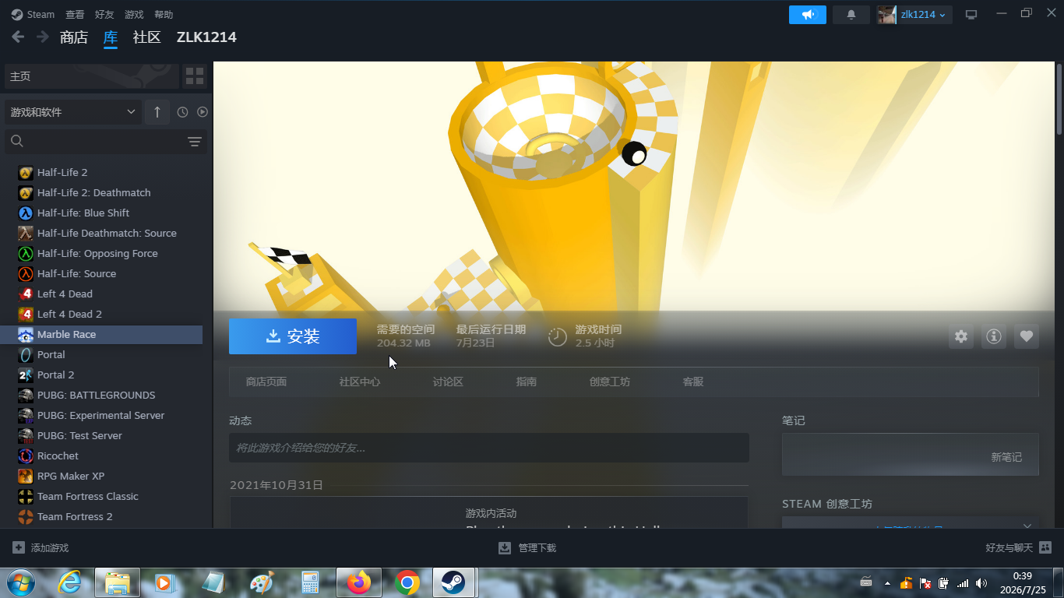Open the 社区中心 link
Image resolution: width=1064 pixels, height=598 pixels.
(360, 382)
